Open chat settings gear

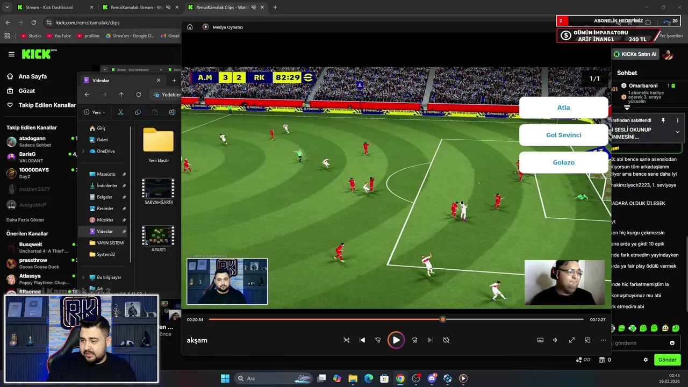646,360
